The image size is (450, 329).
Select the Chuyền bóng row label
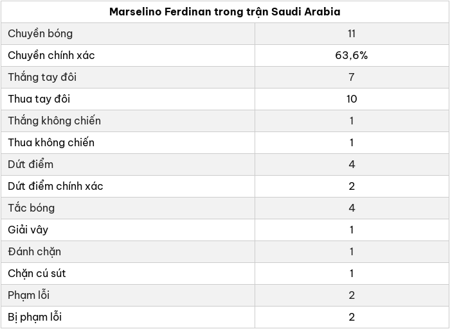coord(40,34)
